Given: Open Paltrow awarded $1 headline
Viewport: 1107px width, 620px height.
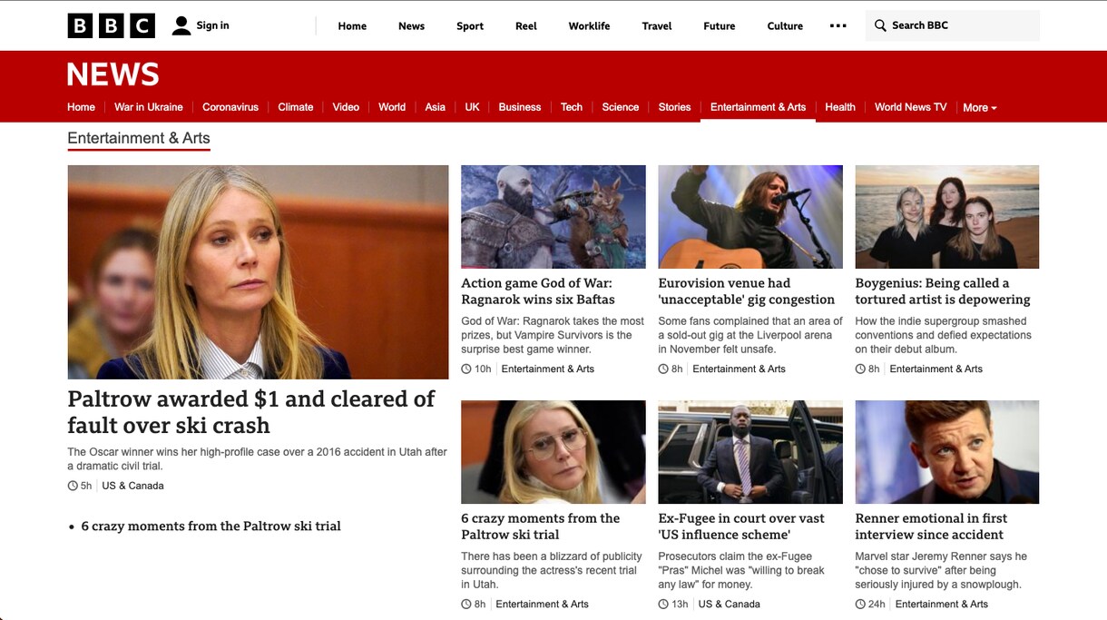Looking at the screenshot, I should tap(251, 412).
